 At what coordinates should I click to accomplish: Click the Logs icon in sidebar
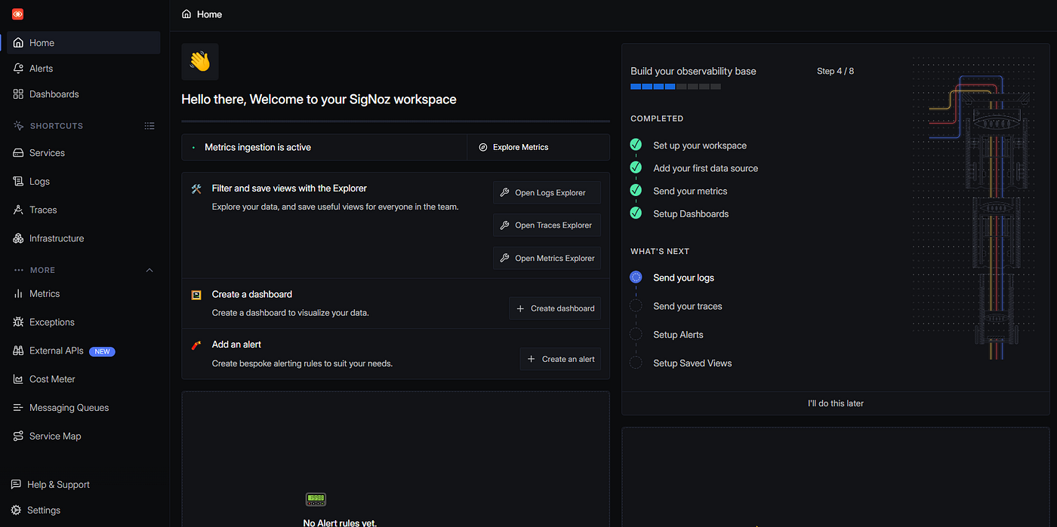pos(19,182)
